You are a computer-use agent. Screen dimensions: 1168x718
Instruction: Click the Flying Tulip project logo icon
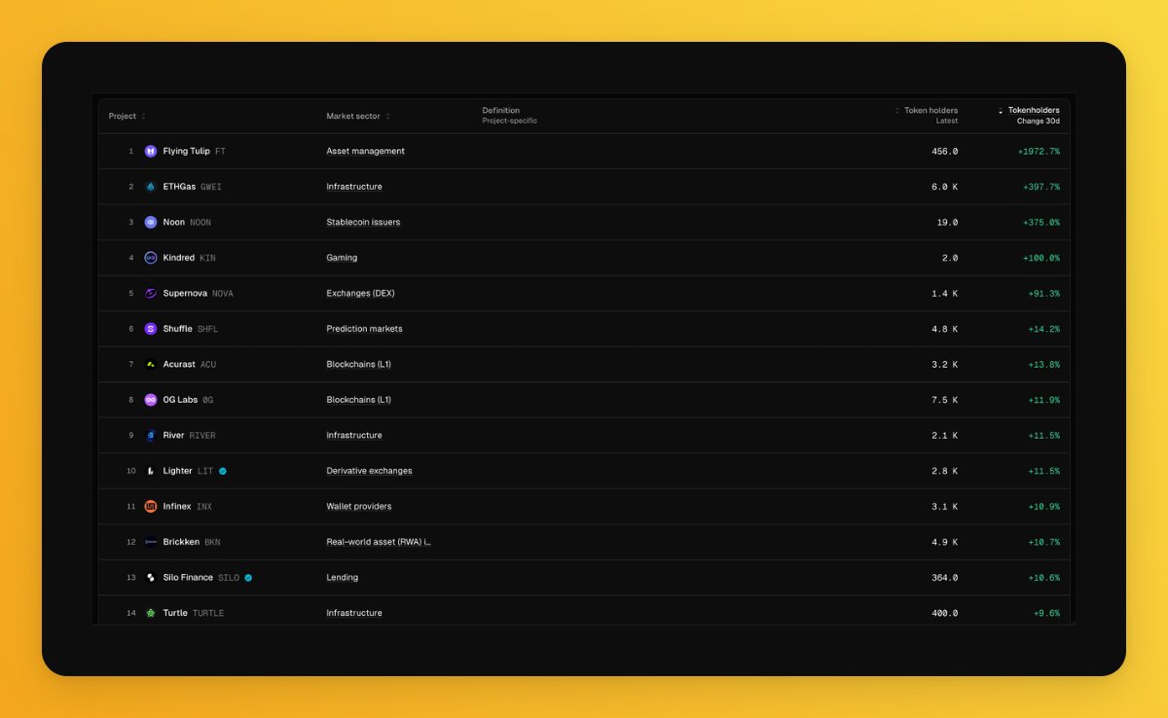pyautogui.click(x=151, y=151)
